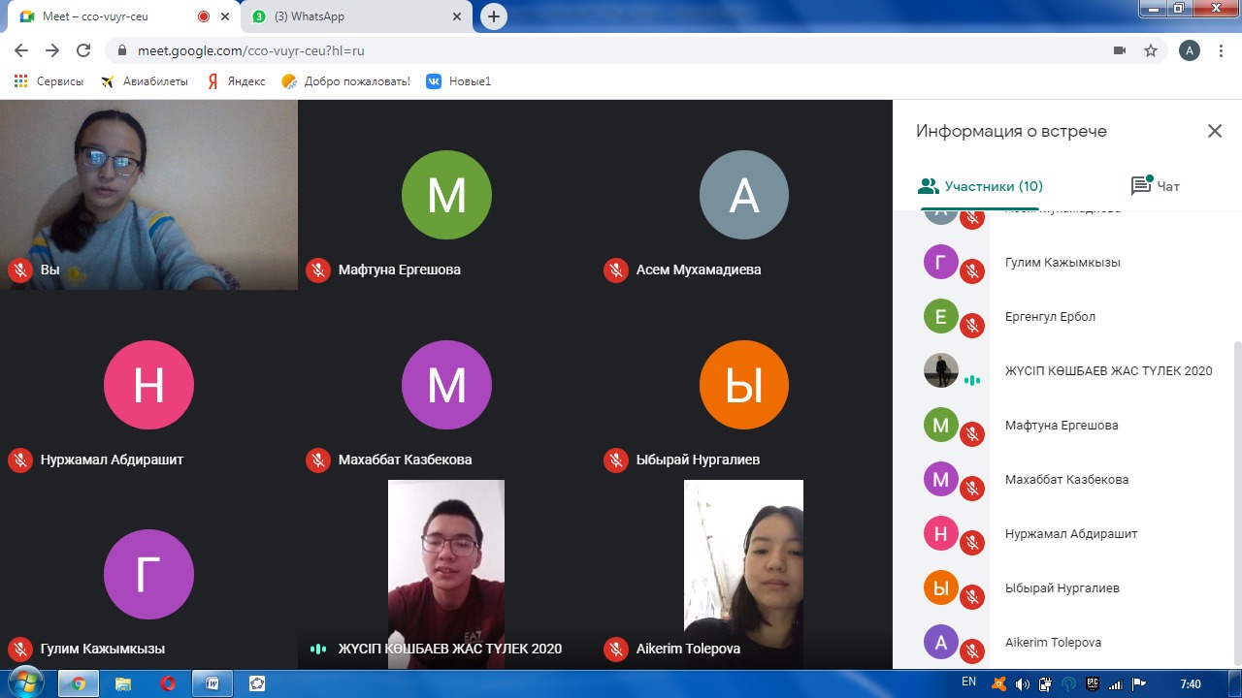Screen dimensions: 1242x698
Task: Click muted mic icon on Мафтуна Ергешова tile
Action: pyautogui.click(x=318, y=270)
